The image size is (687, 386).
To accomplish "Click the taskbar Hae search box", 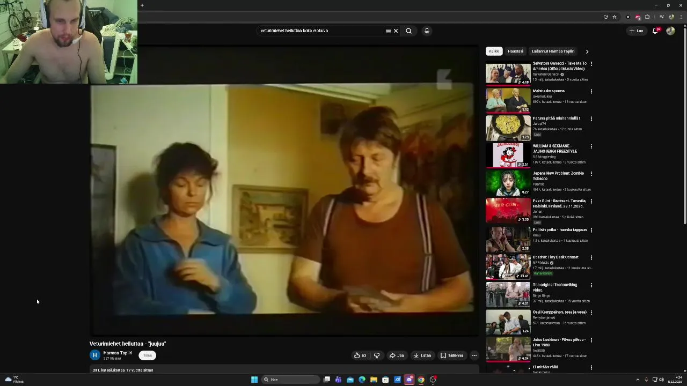I will point(290,380).
